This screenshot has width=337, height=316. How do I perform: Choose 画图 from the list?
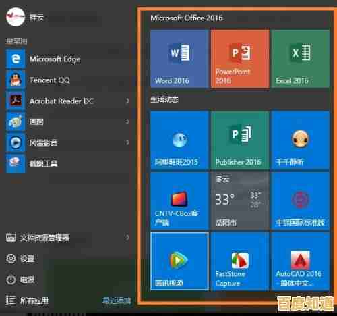[69, 122]
